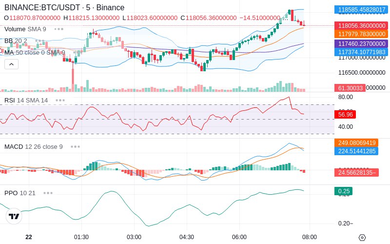Click the blue 117374.10771983 lower band label
Viewport: 390px width, 244px height.
click(361, 52)
